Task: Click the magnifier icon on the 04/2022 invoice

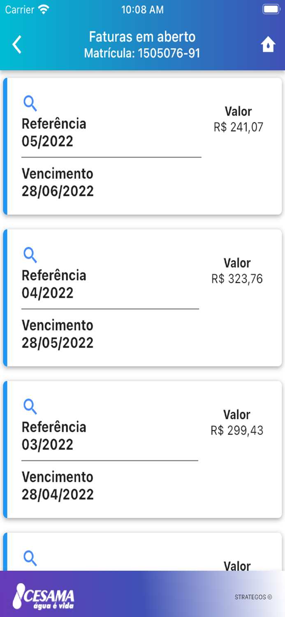Action: click(x=30, y=255)
